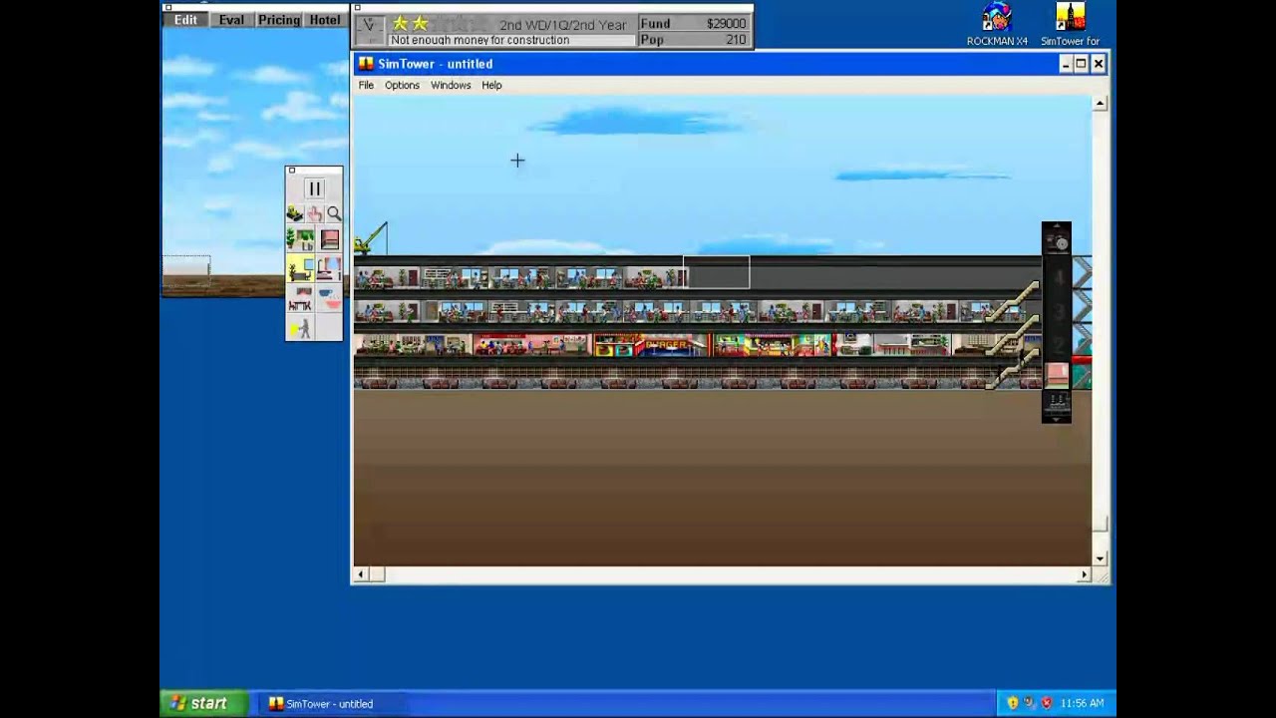Select the office construction tool
This screenshot has width=1276, height=718.
tap(300, 269)
